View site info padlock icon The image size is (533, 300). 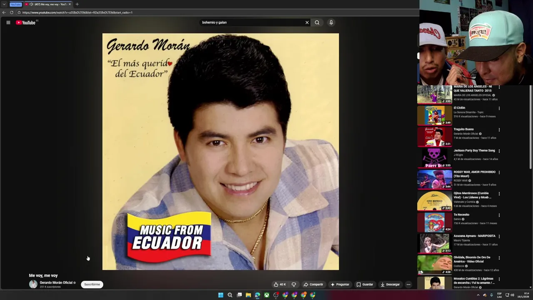pyautogui.click(x=19, y=12)
